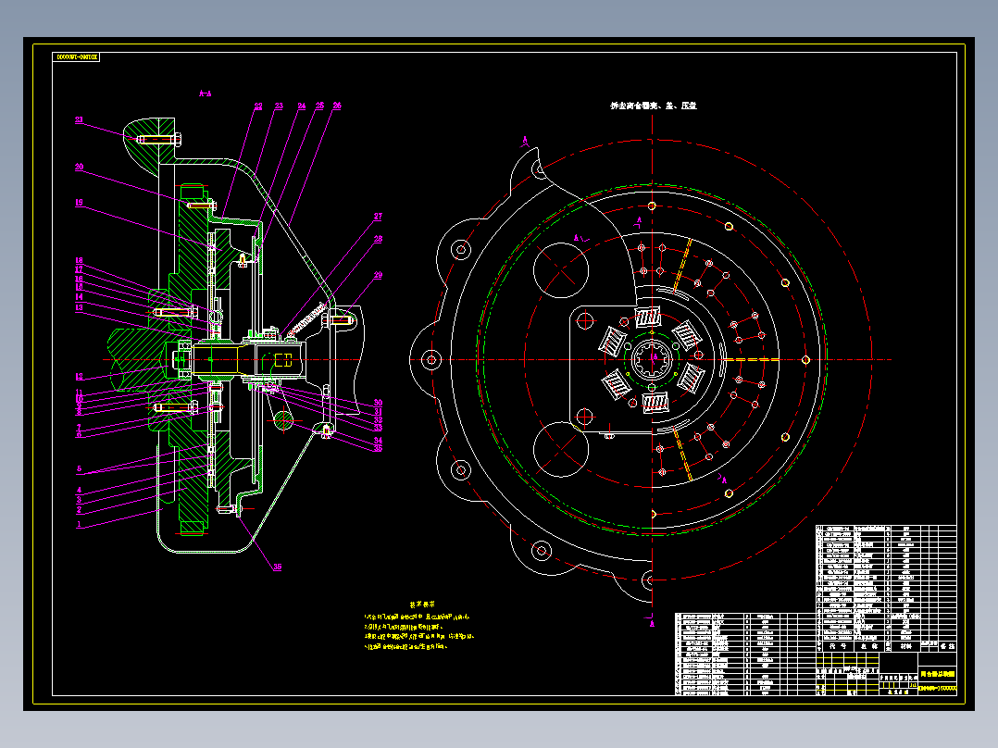Click part callout number 2
This screenshot has width=998, height=748.
pyautogui.click(x=79, y=510)
